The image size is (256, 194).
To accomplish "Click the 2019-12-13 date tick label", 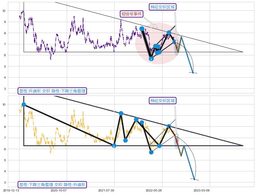I will pyautogui.click(x=11, y=191).
